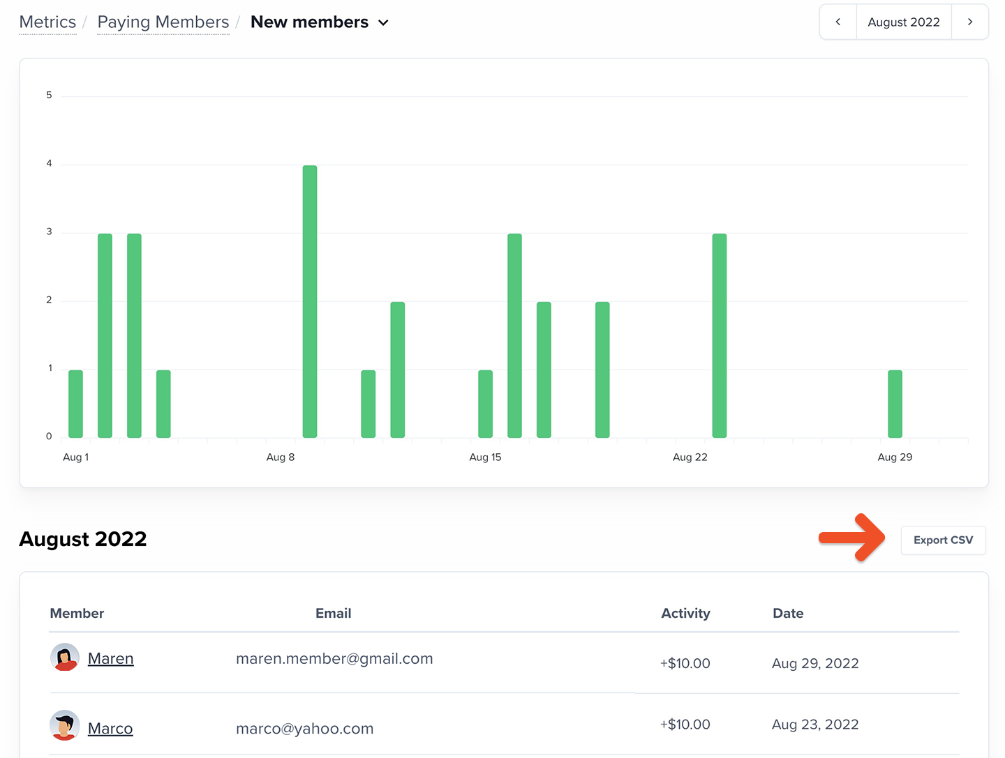Image resolution: width=1005 pixels, height=758 pixels.
Task: Click the Aug 23 bar in chart
Action: (720, 335)
